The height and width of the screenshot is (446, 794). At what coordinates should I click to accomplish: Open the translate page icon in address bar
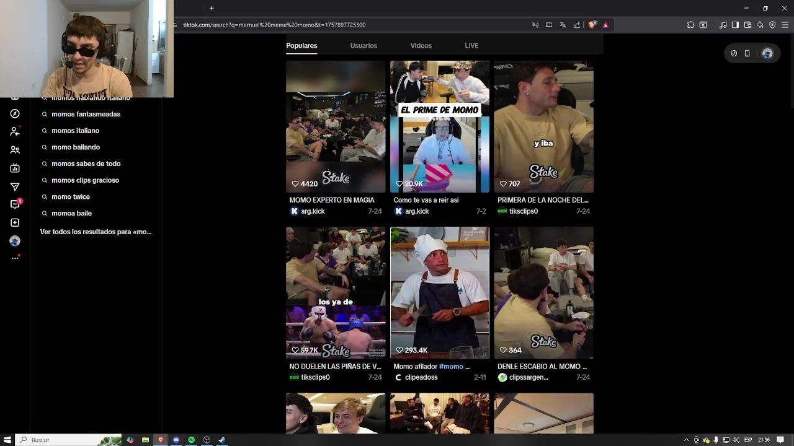[563, 25]
